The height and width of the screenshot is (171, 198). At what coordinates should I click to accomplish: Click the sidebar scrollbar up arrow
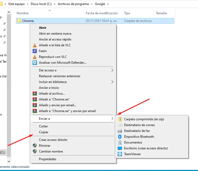pos(9,12)
